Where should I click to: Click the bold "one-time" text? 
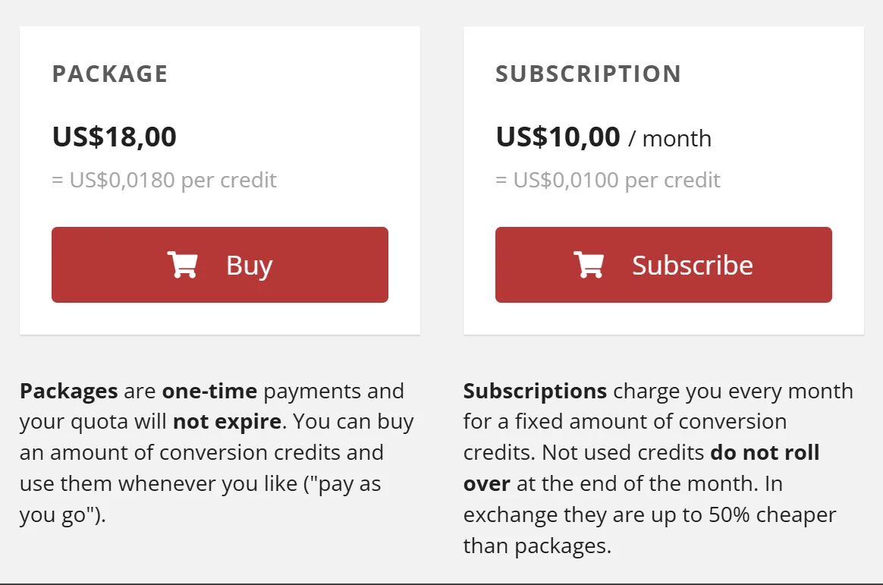coord(209,392)
